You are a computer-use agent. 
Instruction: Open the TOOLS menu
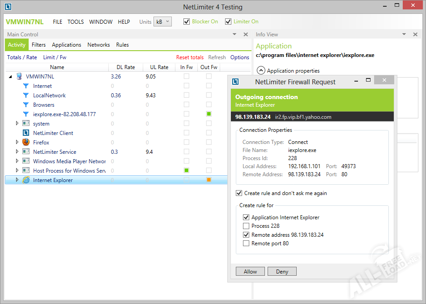[x=76, y=22]
